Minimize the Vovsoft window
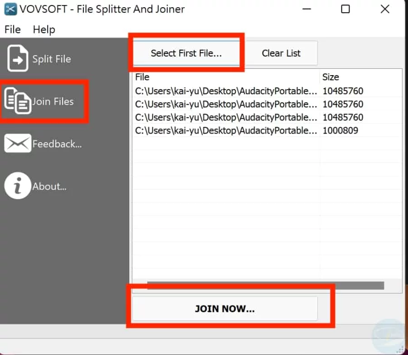 pyautogui.click(x=306, y=9)
